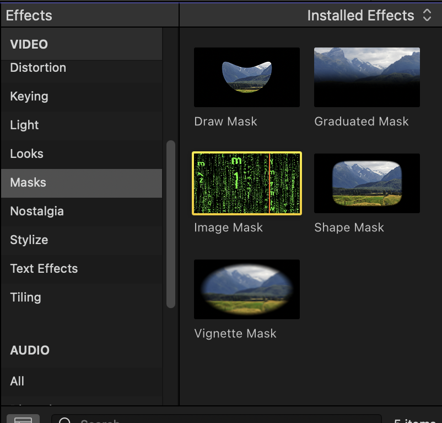Select the Graduated Mask effect
442x423 pixels.
click(x=366, y=77)
